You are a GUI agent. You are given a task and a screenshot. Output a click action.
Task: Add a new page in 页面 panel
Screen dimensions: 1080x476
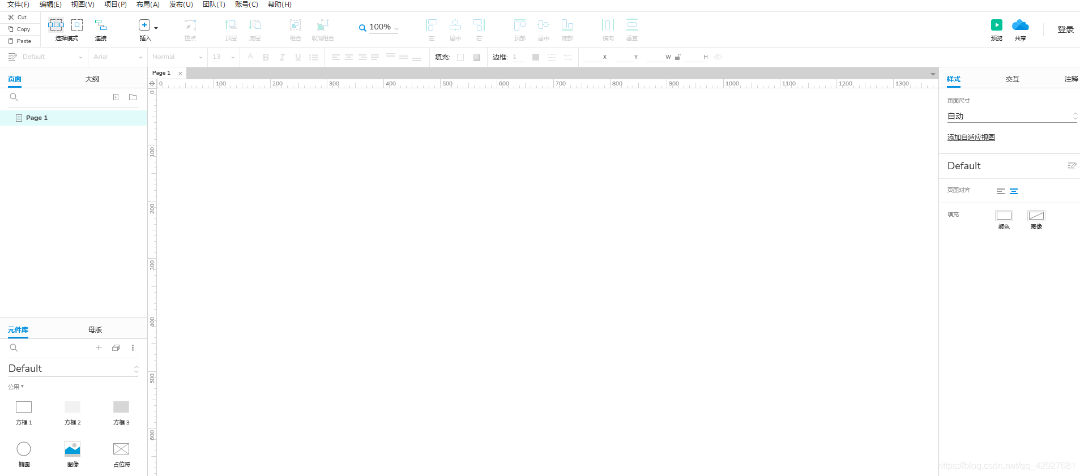[x=116, y=97]
